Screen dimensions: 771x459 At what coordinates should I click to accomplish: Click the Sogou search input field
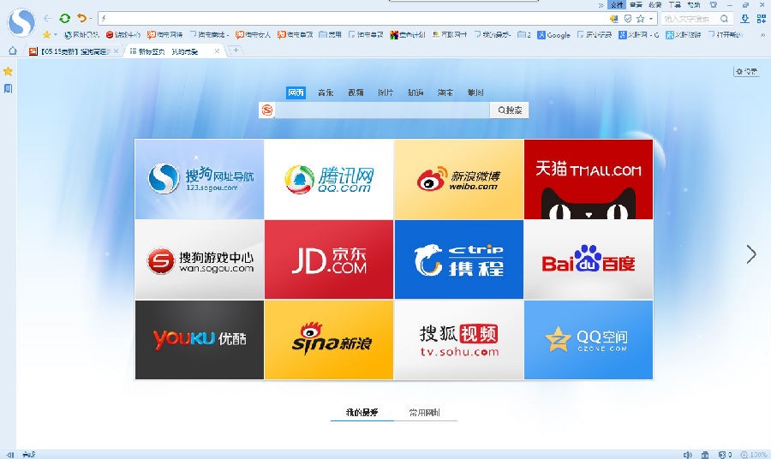[381, 110]
